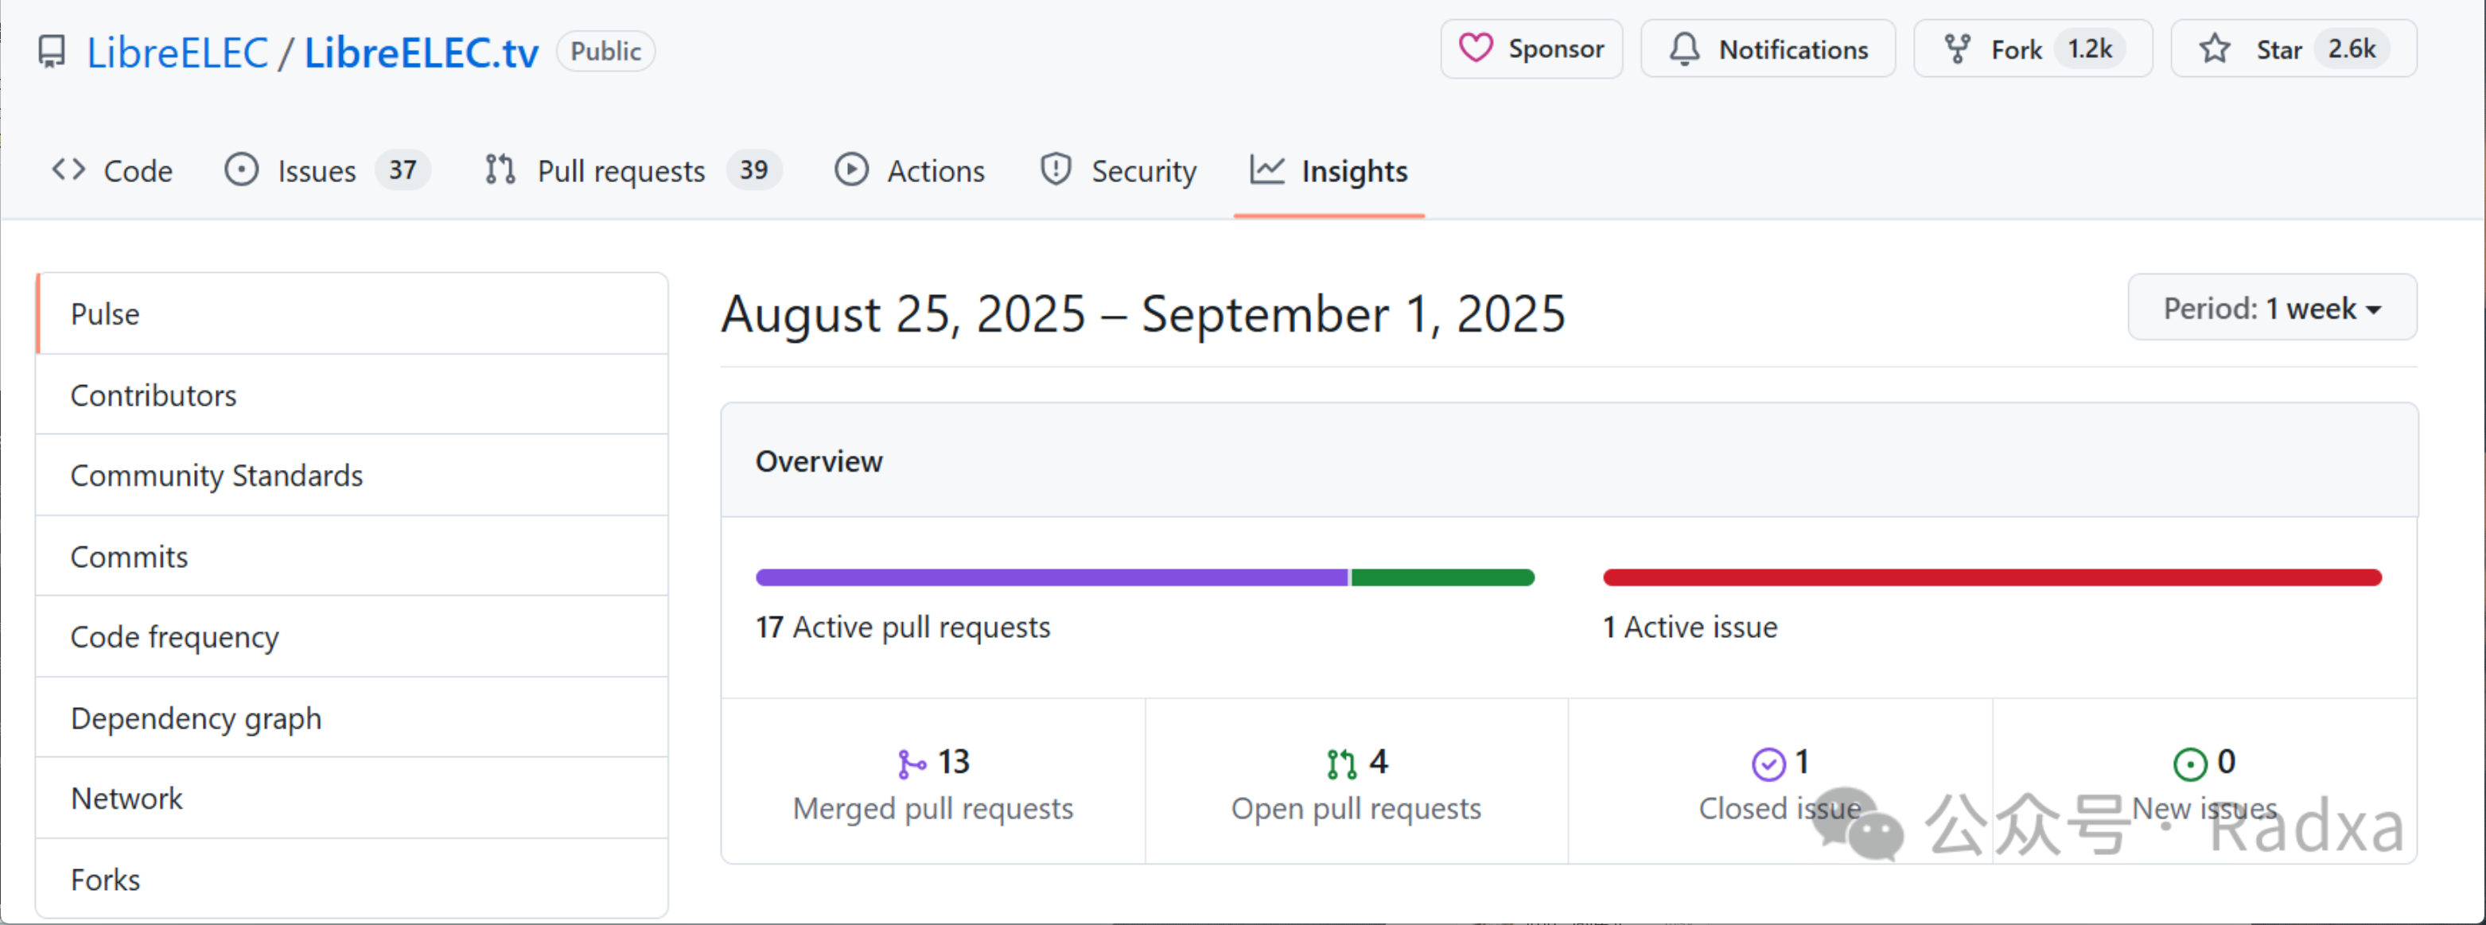Click the red active issue progress bar
This screenshot has height=925, width=2486.
pos(1992,577)
